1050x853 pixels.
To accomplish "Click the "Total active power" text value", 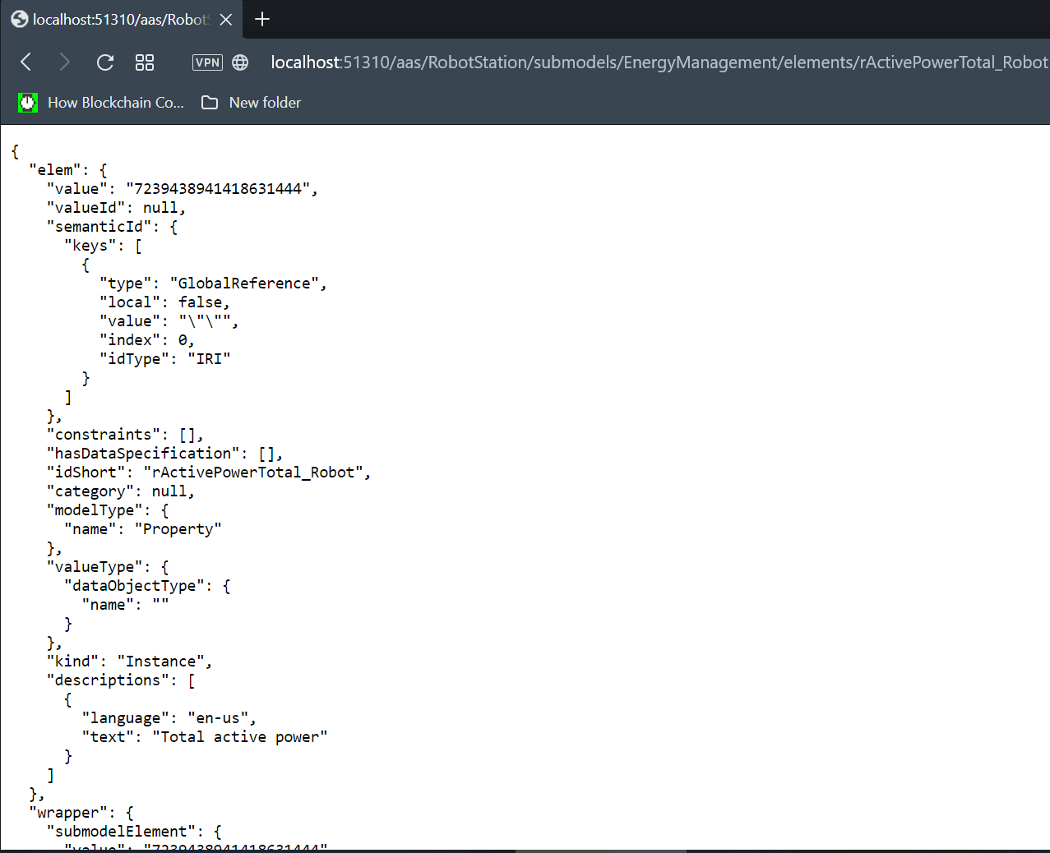I will pos(239,737).
